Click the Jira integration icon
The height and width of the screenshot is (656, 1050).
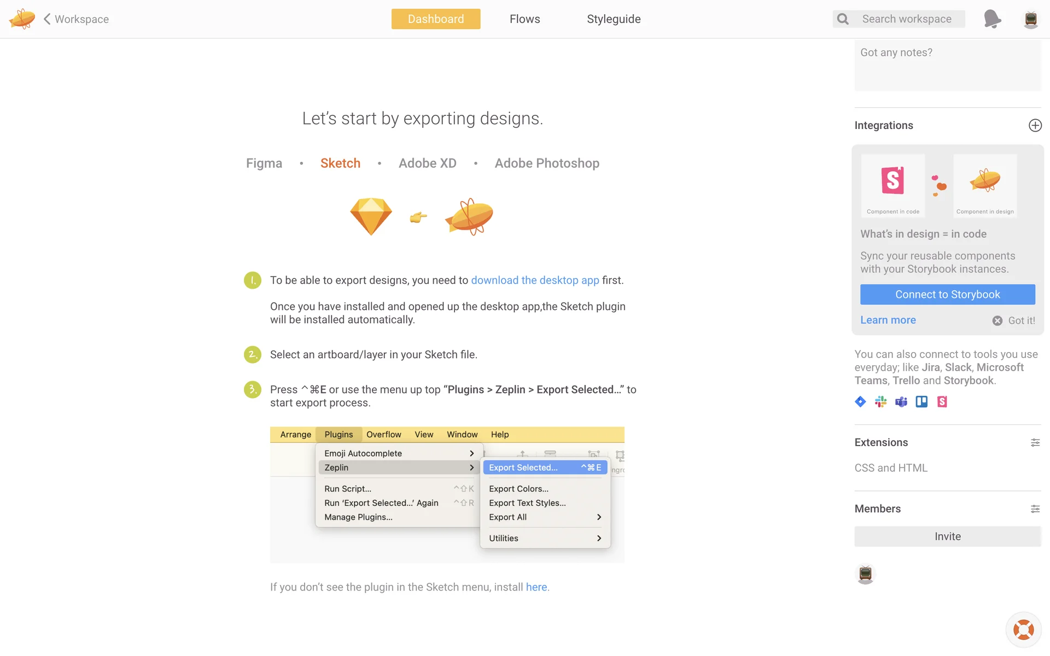point(860,402)
